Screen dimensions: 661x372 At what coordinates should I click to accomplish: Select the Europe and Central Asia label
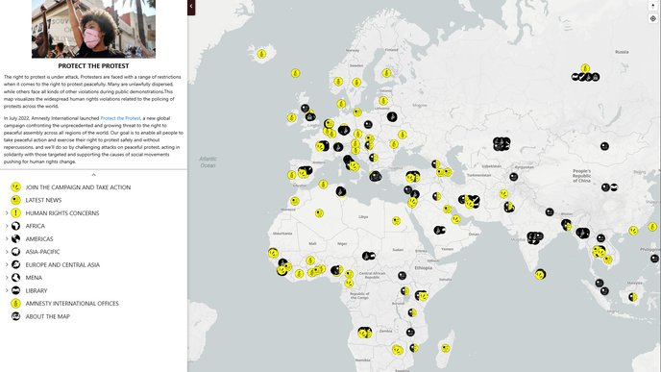coord(62,265)
